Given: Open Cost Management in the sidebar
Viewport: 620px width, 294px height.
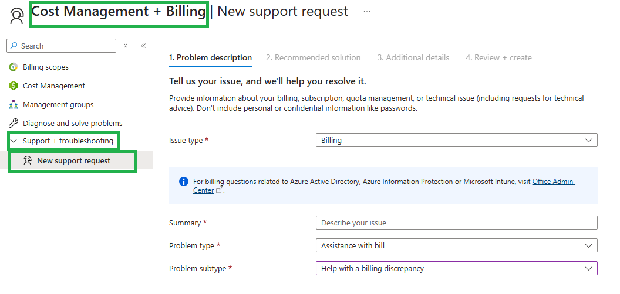Looking at the screenshot, I should pyautogui.click(x=54, y=86).
